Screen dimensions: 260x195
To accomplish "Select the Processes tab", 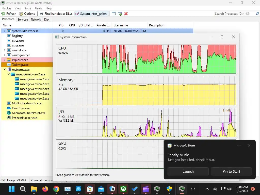I will [x=8, y=19].
